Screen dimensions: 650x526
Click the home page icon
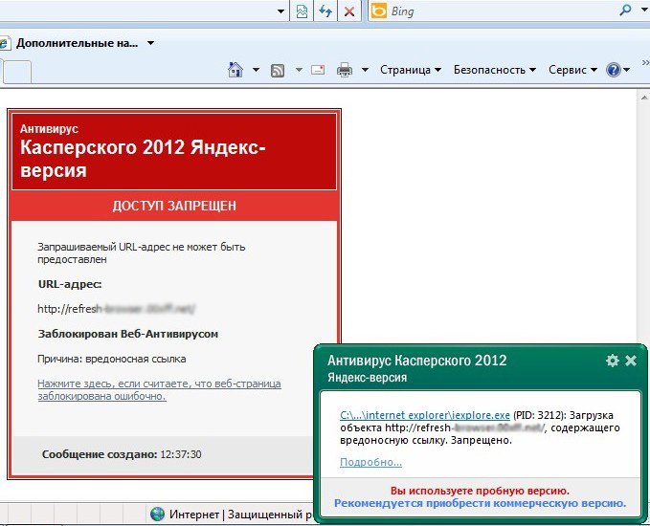pyautogui.click(x=235, y=70)
